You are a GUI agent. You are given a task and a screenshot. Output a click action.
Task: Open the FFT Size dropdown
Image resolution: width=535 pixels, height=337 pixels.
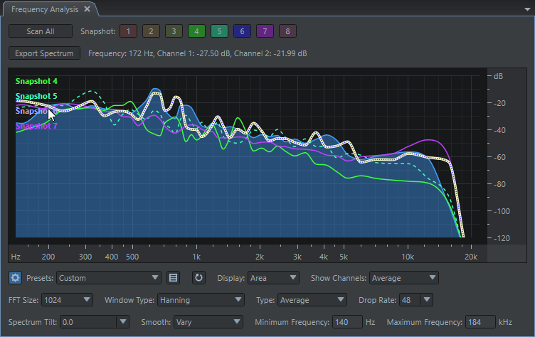click(x=67, y=300)
